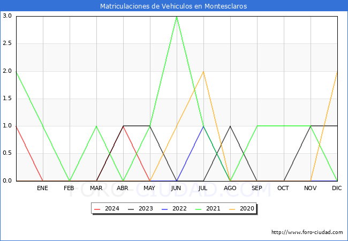
Task: Click the MAY month axis label
Action: click(149, 188)
